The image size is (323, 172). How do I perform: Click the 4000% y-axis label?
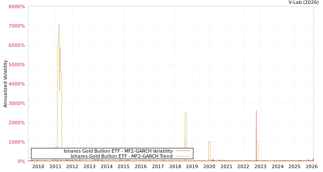click(x=17, y=84)
